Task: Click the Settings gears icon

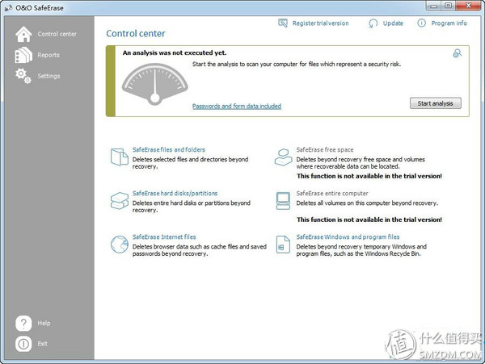Action: coord(23,76)
